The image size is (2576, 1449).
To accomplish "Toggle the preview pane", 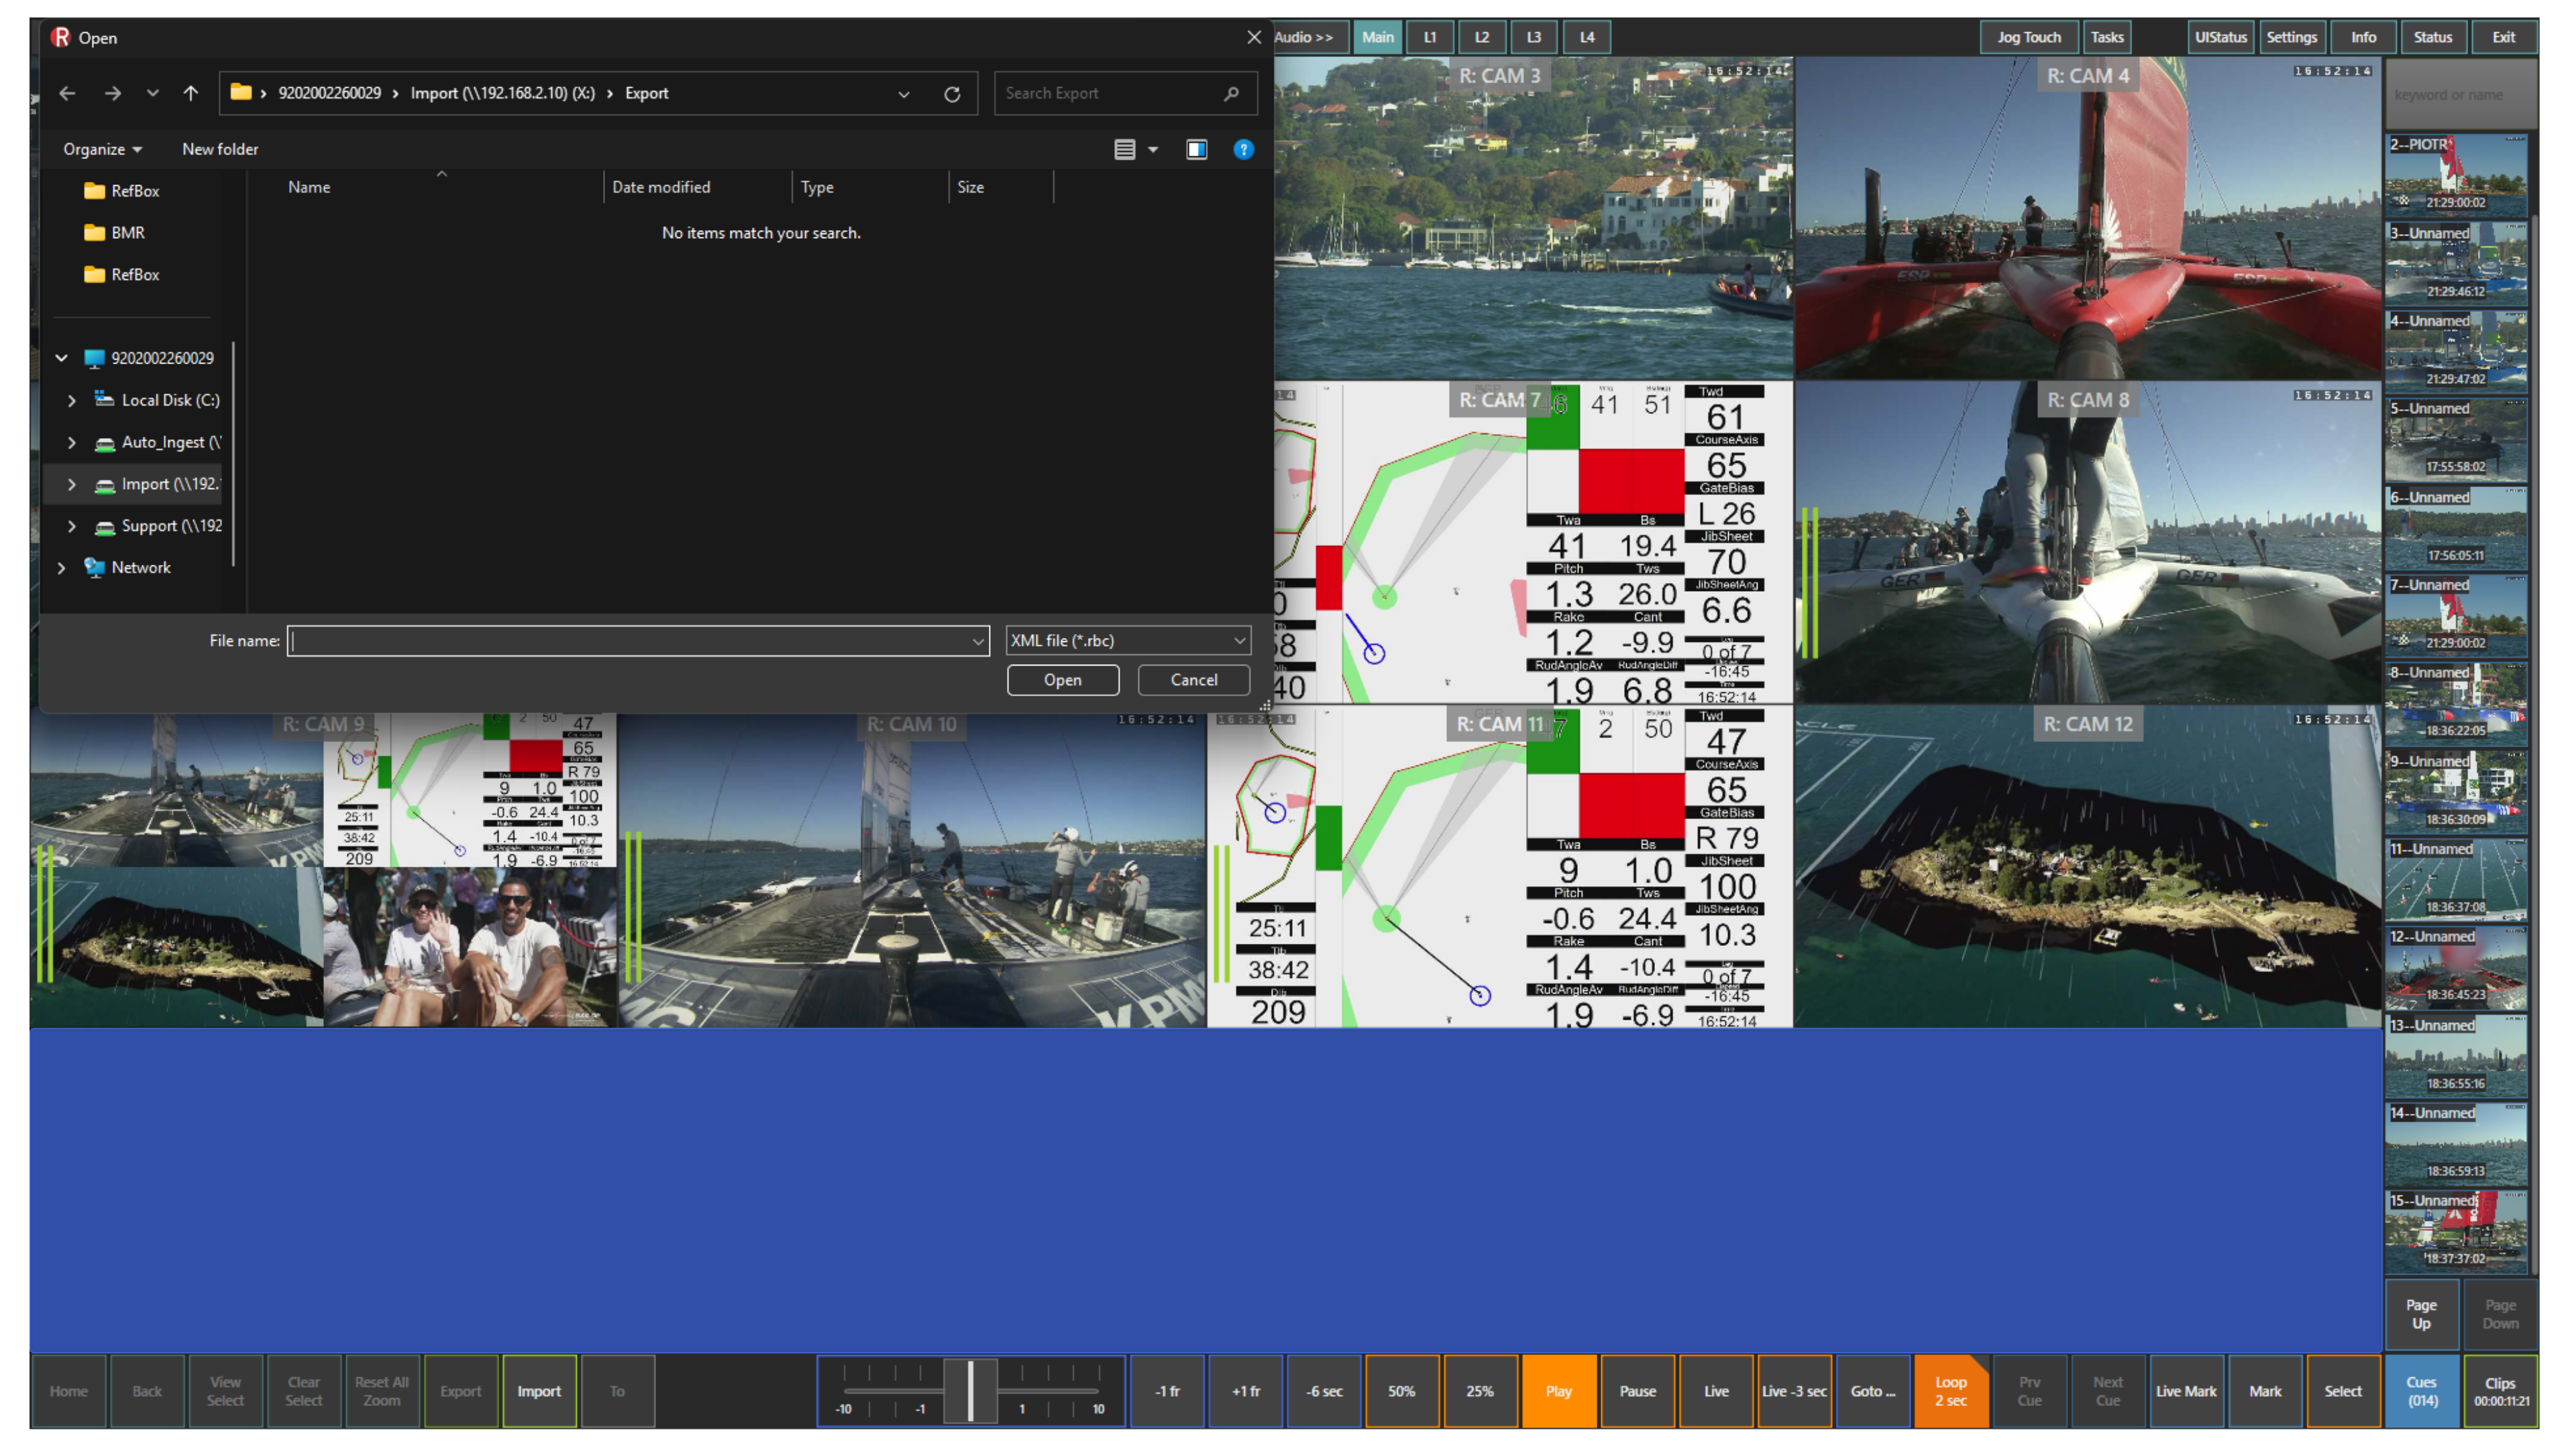I will [x=1197, y=149].
